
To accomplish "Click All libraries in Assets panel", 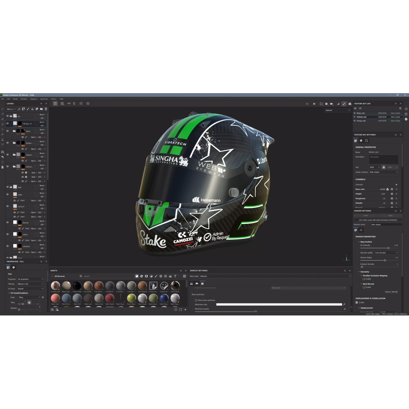I will pyautogui.click(x=59, y=276).
